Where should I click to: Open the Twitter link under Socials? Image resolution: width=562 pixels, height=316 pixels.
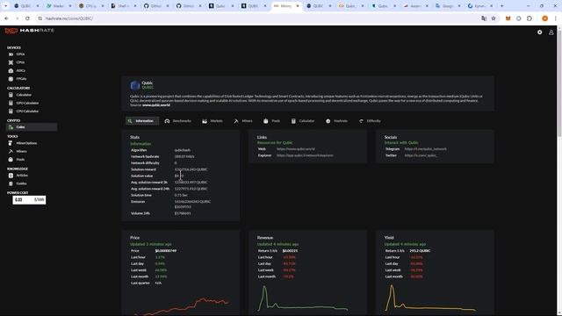(x=421, y=155)
